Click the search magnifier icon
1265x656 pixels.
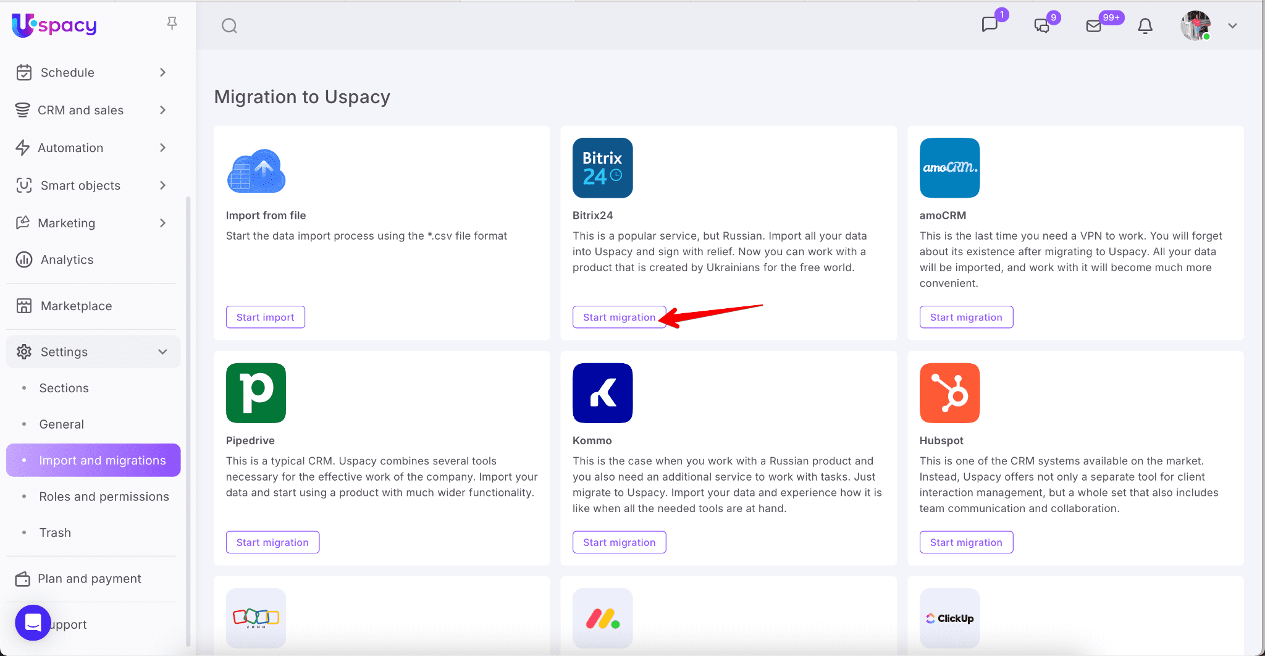229,26
